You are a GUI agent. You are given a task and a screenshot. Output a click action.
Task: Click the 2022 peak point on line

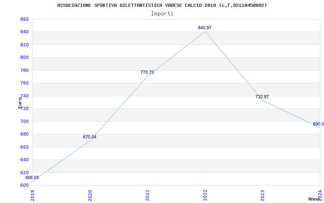tap(205, 32)
